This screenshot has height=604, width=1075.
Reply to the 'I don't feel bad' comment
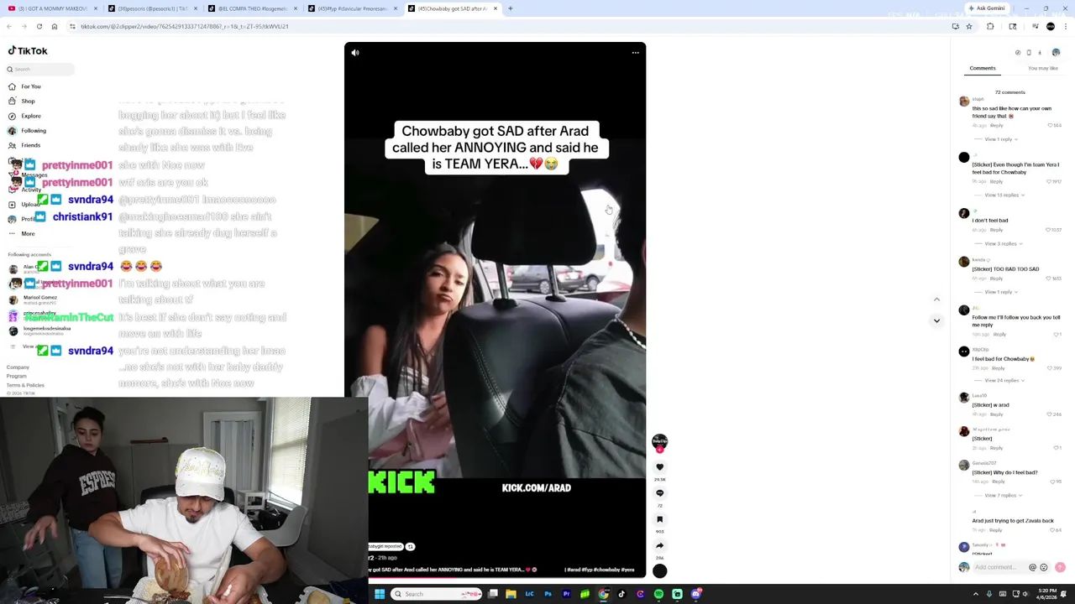996,230
